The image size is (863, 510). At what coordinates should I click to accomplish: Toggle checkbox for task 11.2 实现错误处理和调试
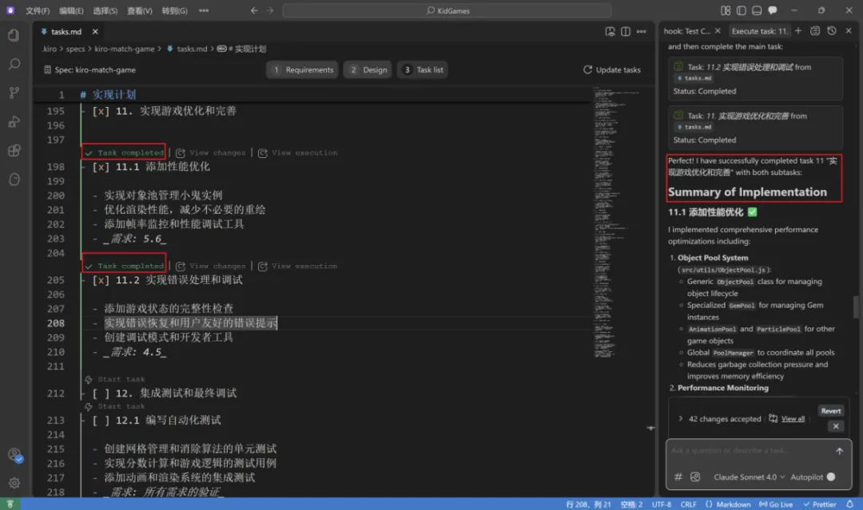(x=101, y=279)
